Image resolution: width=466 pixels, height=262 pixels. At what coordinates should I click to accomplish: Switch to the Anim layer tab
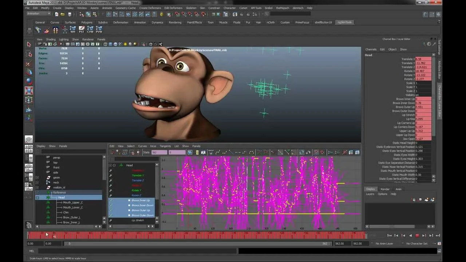click(x=399, y=189)
